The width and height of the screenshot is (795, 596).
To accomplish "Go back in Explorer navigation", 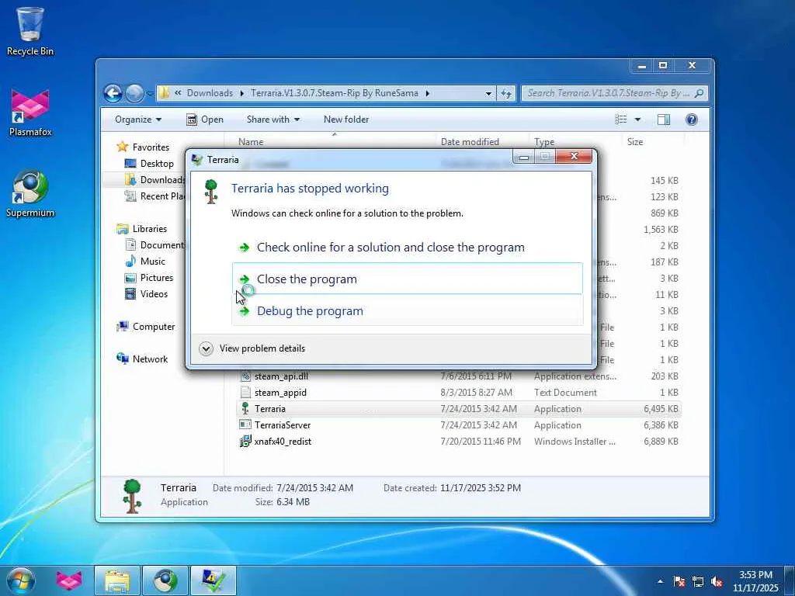I will tap(113, 93).
